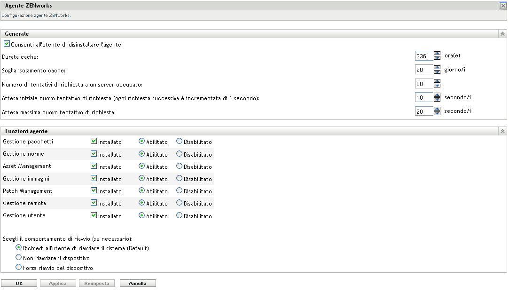
Task: Select Abilitato for Gestione norme
Action: click(141, 154)
